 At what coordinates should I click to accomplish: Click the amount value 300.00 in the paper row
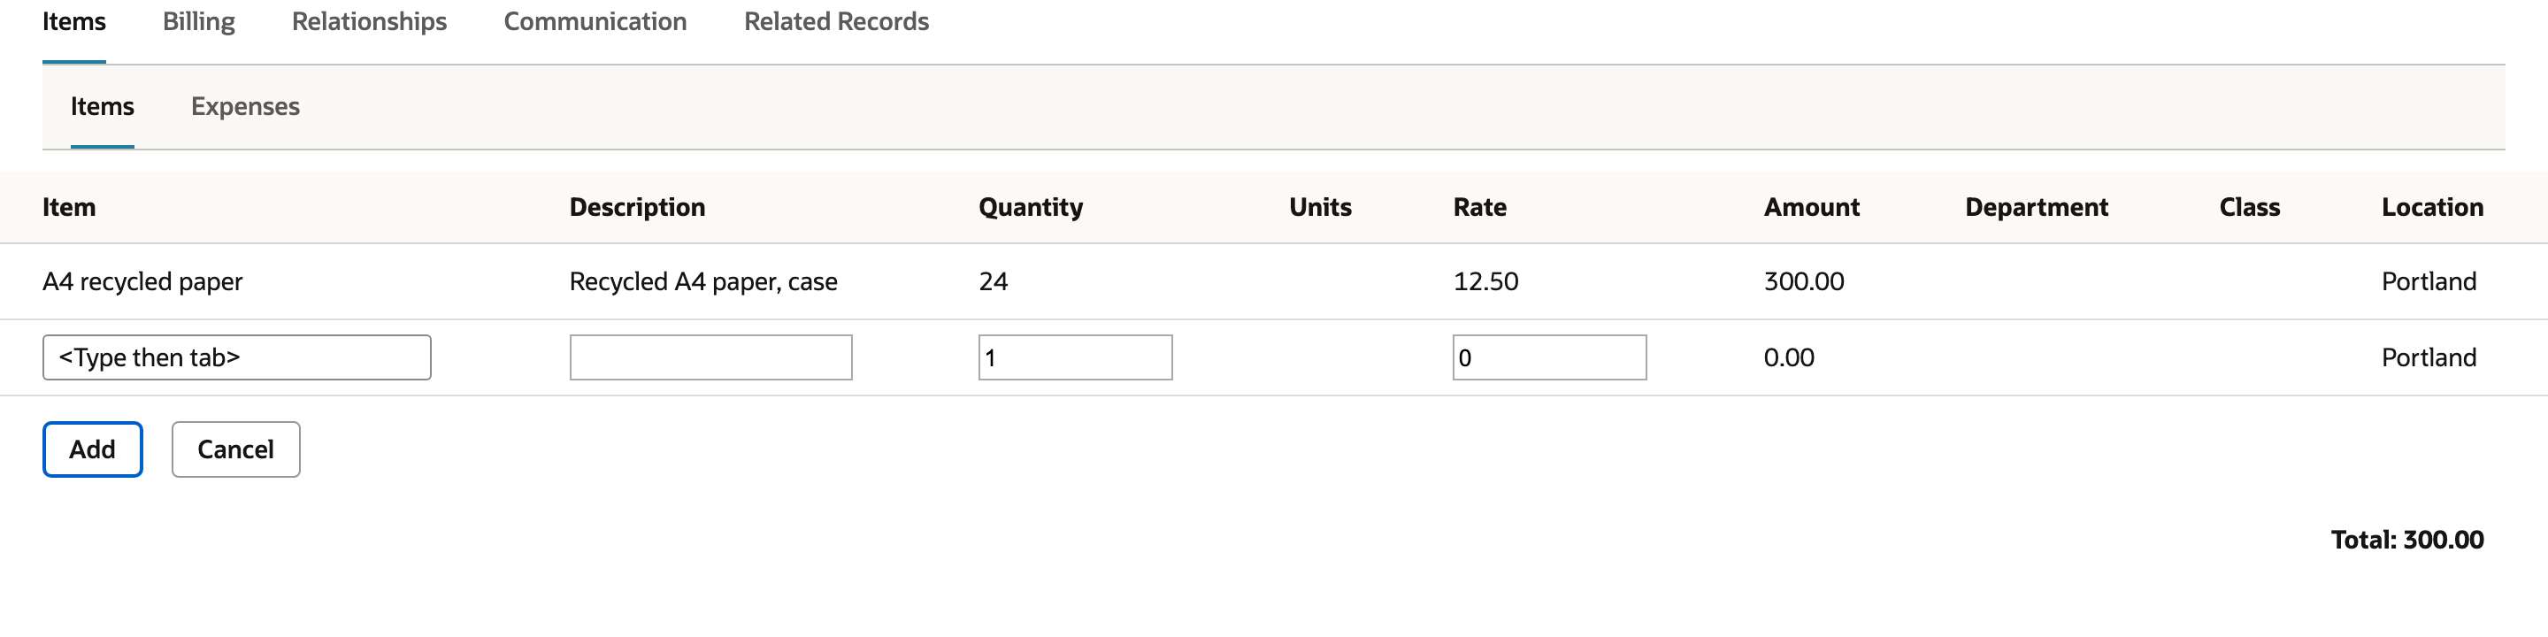tap(1804, 282)
